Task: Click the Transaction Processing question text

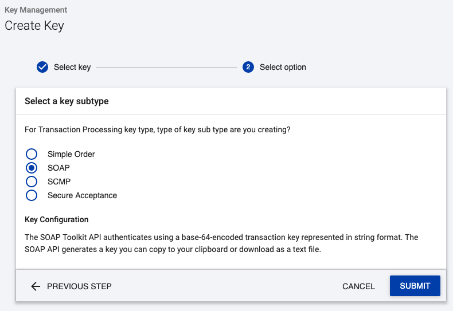Action: coord(157,130)
